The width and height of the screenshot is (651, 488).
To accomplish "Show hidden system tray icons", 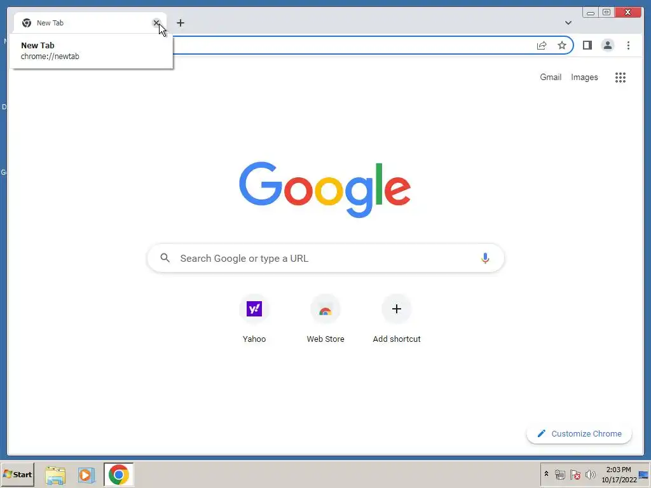I will [546, 474].
